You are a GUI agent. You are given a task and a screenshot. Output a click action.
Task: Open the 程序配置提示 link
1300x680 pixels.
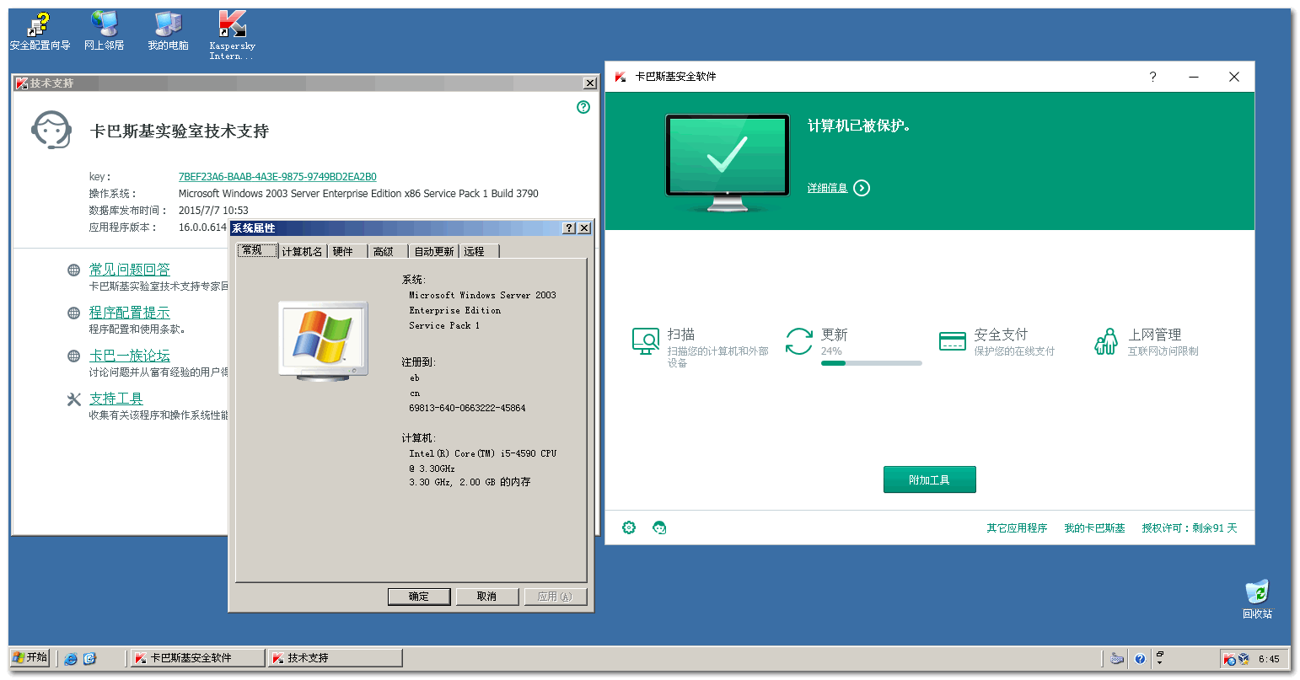coord(130,313)
